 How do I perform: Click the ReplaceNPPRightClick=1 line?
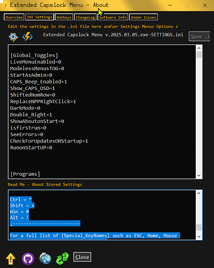pyautogui.click(x=43, y=101)
